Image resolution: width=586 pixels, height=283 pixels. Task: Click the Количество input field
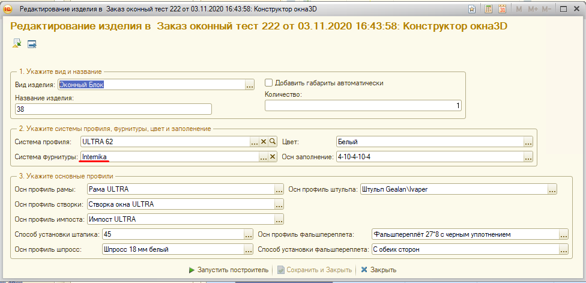(363, 106)
